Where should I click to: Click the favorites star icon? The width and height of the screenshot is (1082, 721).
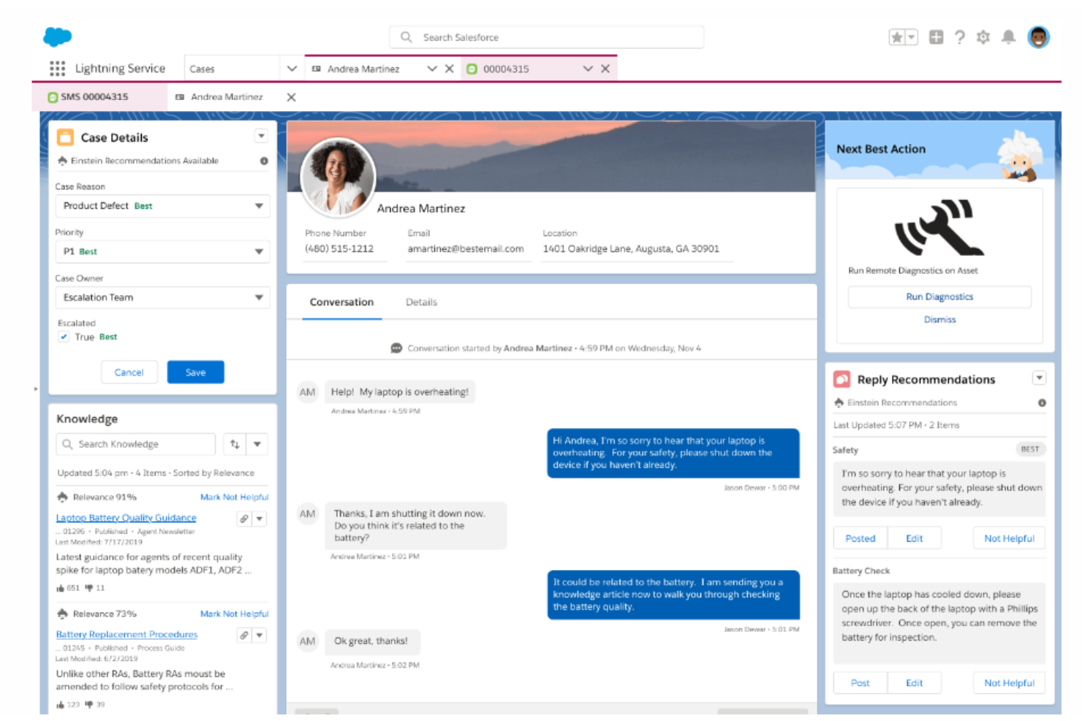(898, 35)
